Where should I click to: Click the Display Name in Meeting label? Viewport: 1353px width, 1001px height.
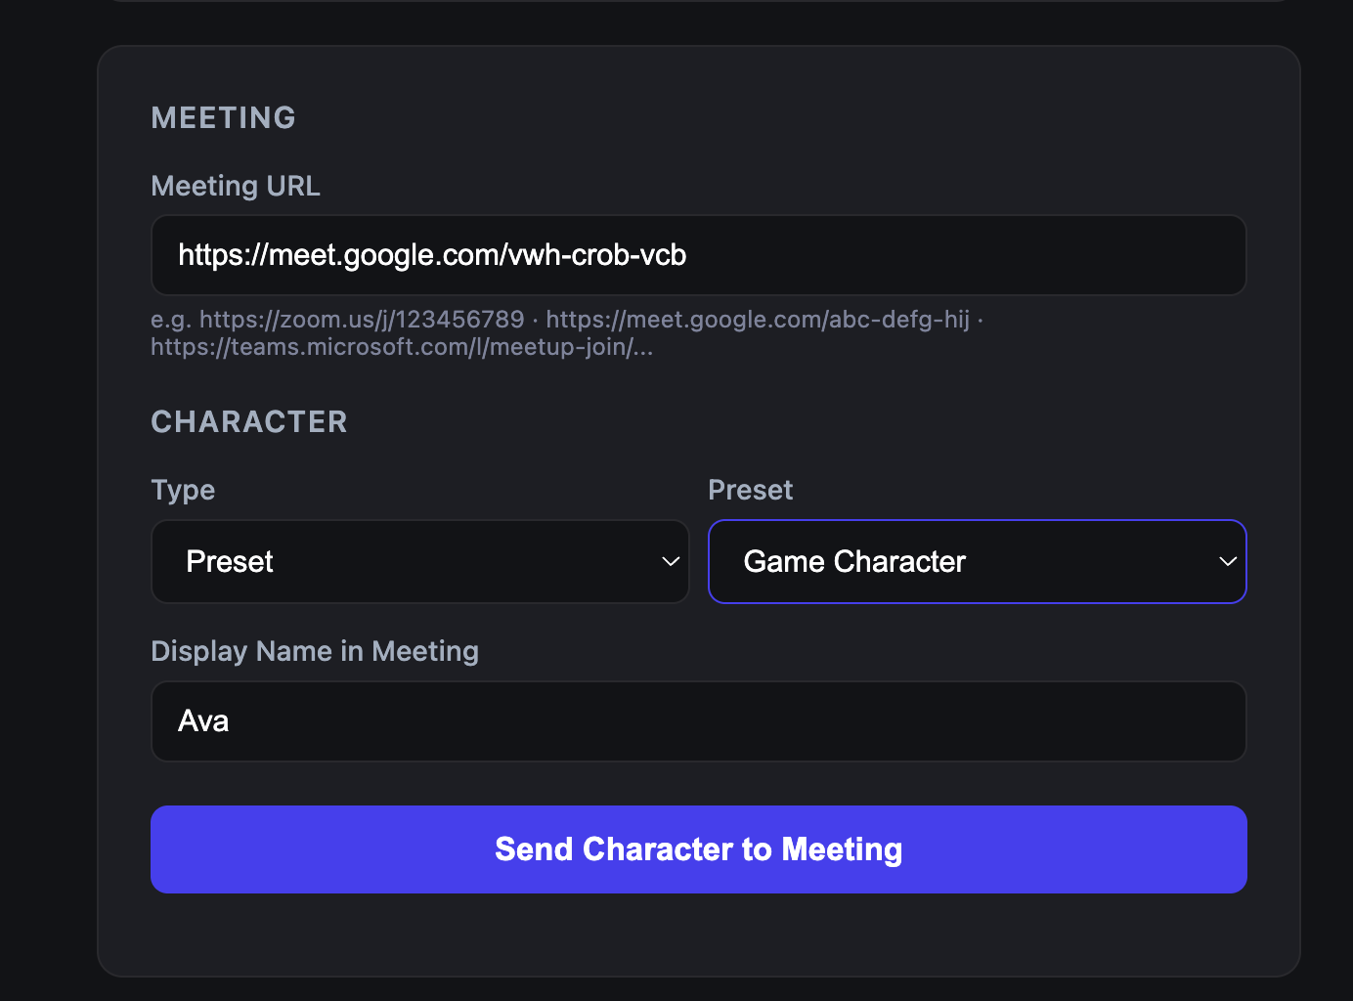coord(315,650)
